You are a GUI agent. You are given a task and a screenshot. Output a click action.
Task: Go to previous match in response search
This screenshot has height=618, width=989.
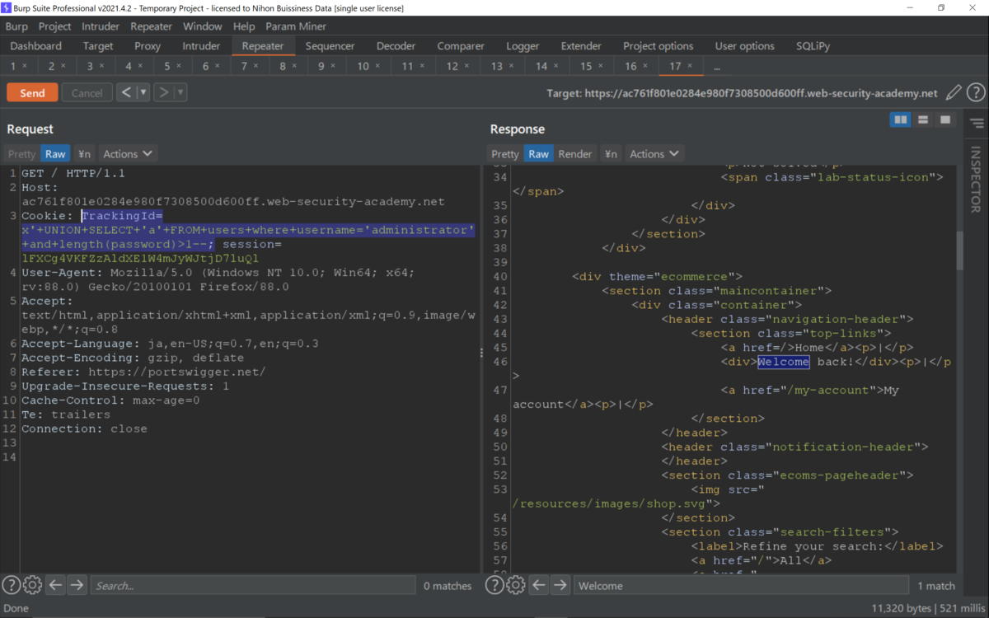[x=539, y=585]
